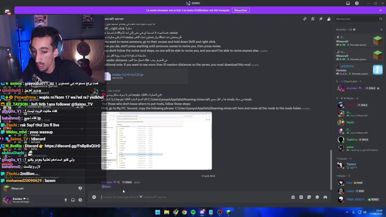Screen dimensions: 386x217
Task: Open the gift icon in message bar
Action: [x=293, y=197]
